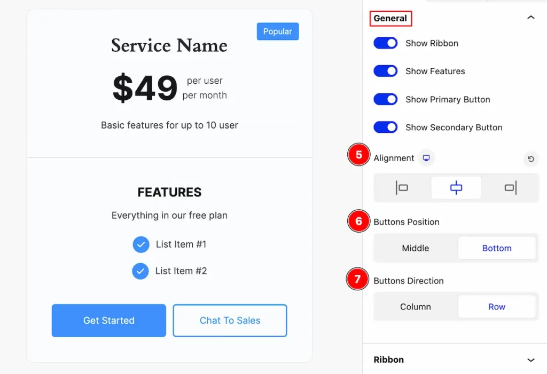This screenshot has width=547, height=374.
Task: Disable the Show Secondary Button switch
Action: tap(386, 127)
